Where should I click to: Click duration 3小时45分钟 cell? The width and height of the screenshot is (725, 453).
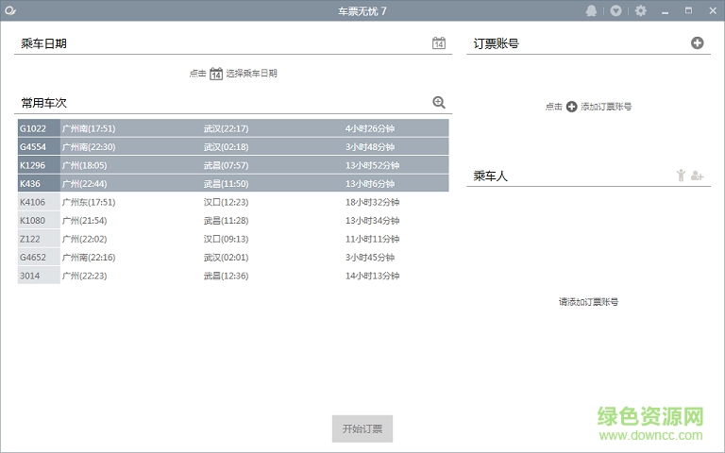point(370,258)
